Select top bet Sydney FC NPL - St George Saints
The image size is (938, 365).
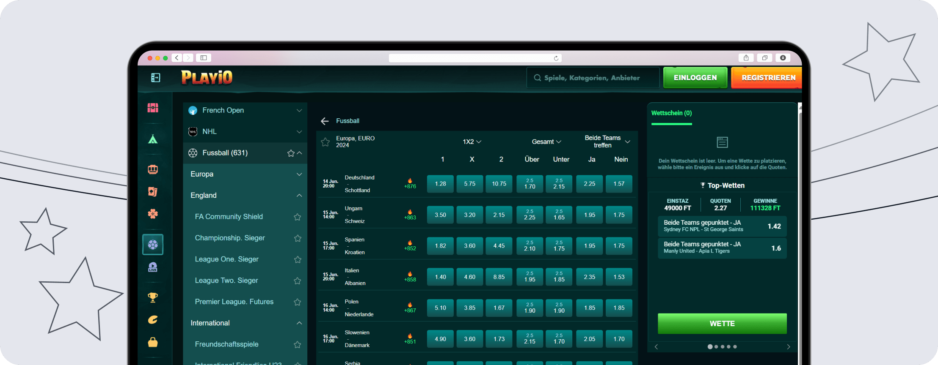(x=722, y=226)
